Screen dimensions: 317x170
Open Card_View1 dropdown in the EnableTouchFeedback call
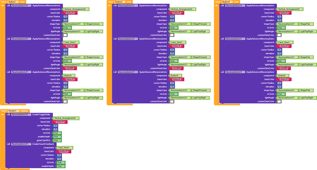65,147
